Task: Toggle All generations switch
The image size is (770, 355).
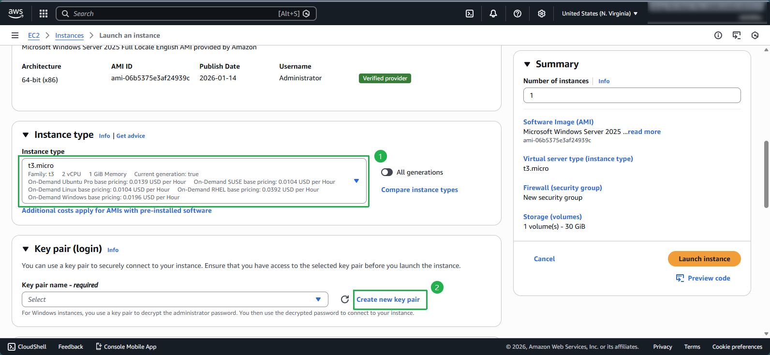Action: (387, 172)
